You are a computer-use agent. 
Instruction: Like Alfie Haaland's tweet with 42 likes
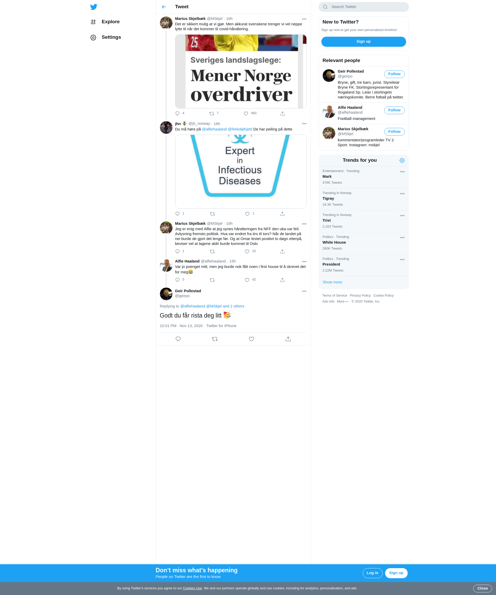coord(247,280)
